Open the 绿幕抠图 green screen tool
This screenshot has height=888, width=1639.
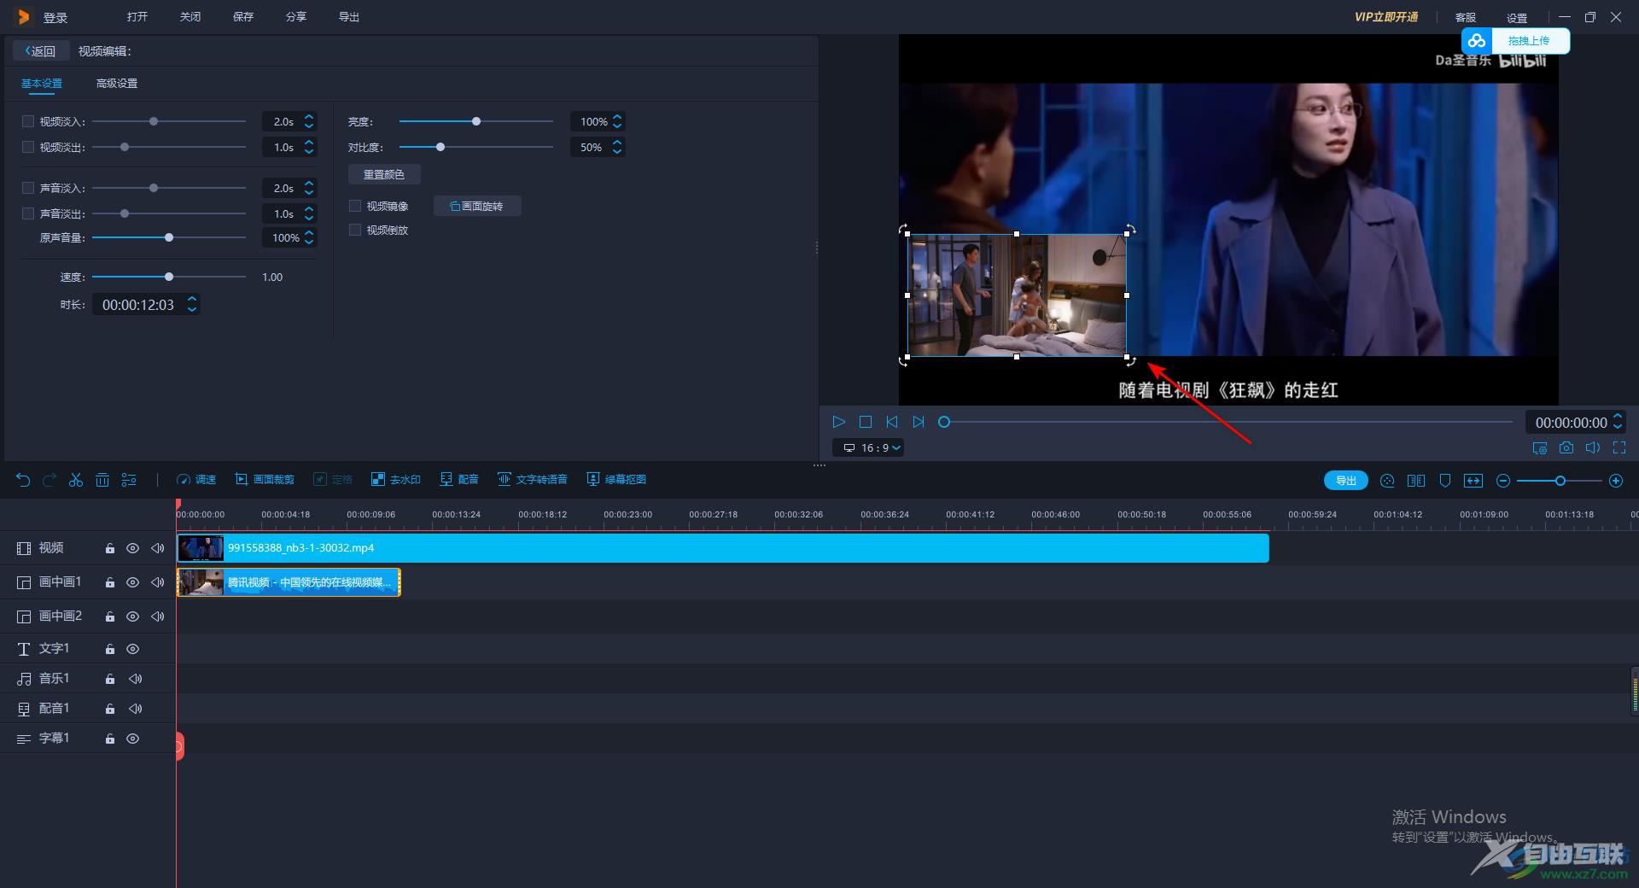tap(616, 480)
